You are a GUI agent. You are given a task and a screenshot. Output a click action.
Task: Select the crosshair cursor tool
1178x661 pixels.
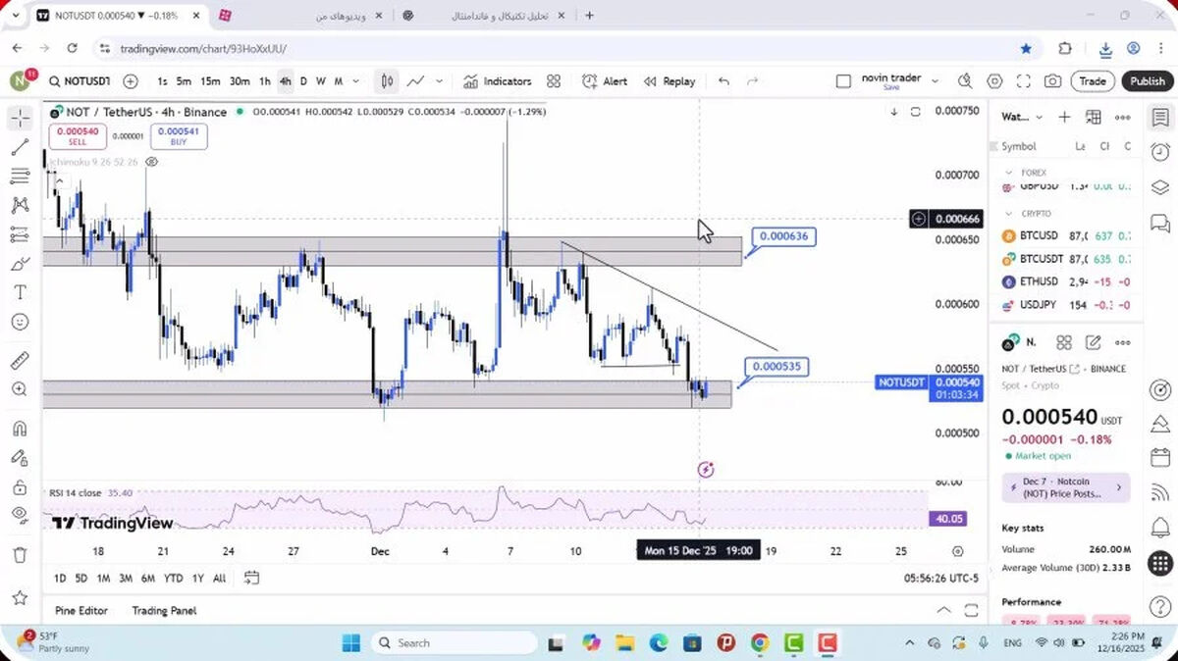point(20,119)
